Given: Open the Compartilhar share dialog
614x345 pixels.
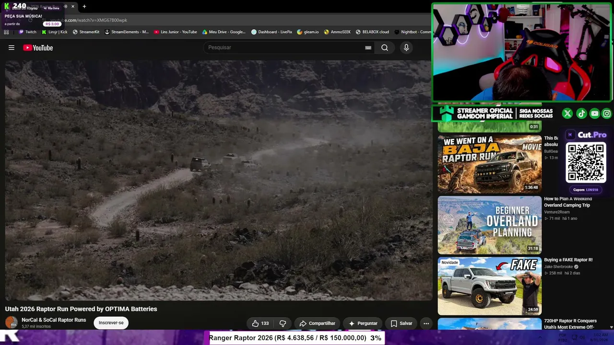Looking at the screenshot, I should [x=317, y=323].
